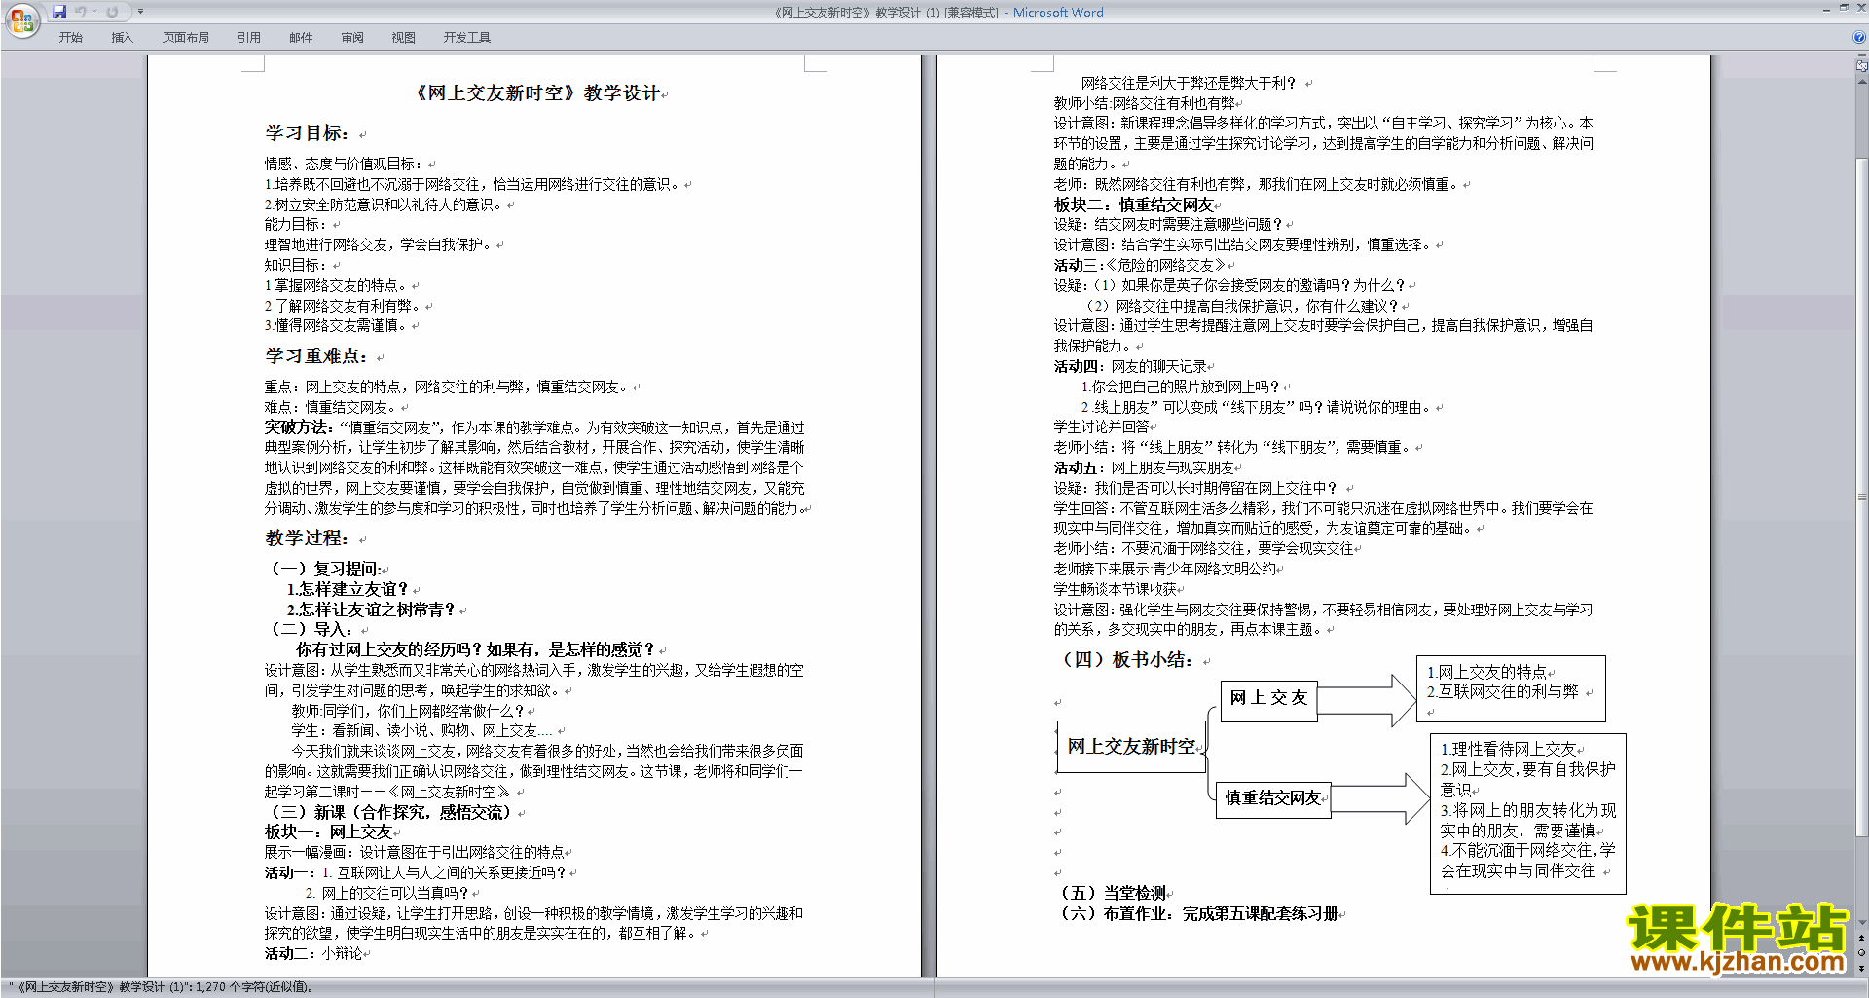Click text box line 1.理性看待网上交友
Image resolution: width=1869 pixels, height=998 pixels.
pyautogui.click(x=1509, y=749)
